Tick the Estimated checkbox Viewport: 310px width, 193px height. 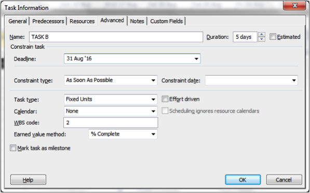pos(273,37)
